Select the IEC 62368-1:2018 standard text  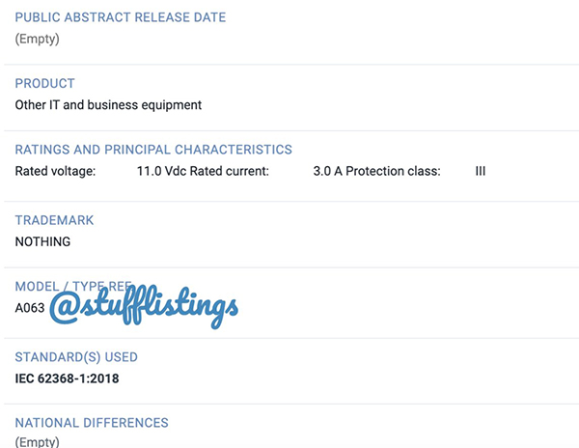point(68,378)
